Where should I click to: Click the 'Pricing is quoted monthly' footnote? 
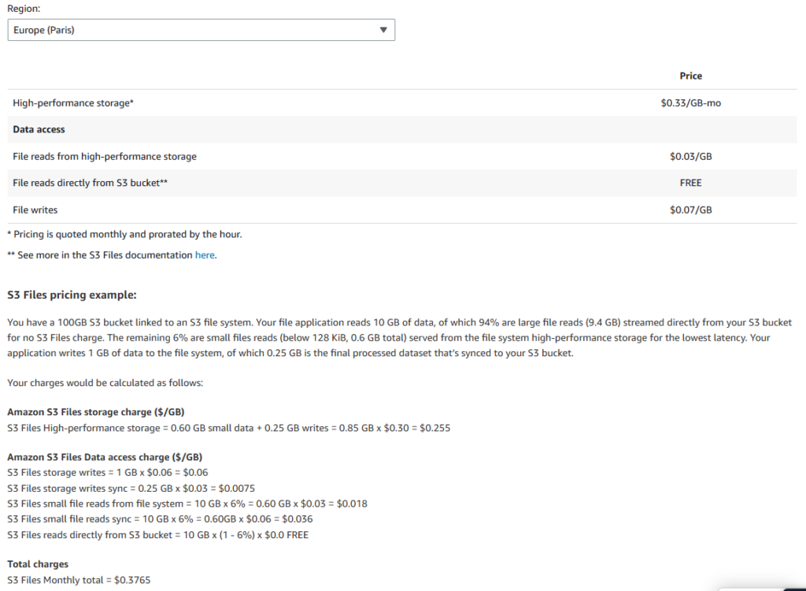(x=124, y=234)
